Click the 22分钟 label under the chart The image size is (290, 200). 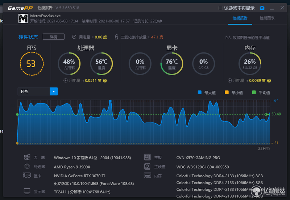tap(264, 149)
